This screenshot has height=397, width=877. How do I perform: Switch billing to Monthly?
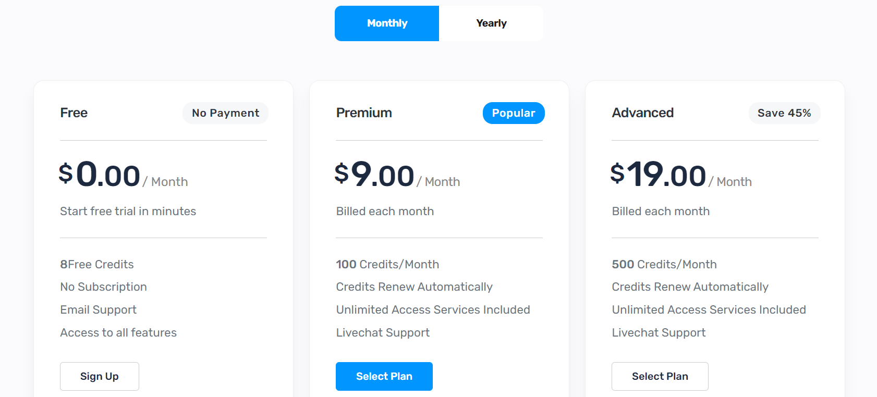click(x=387, y=23)
